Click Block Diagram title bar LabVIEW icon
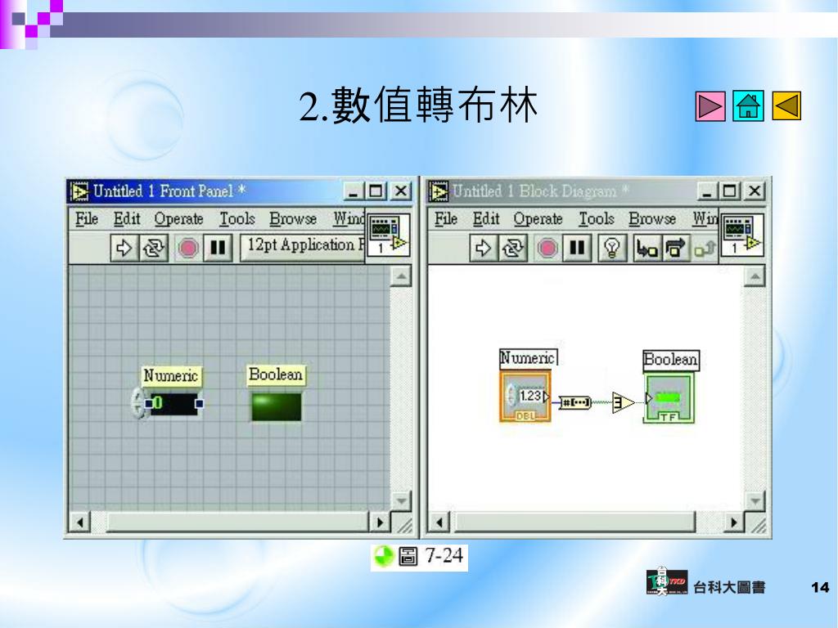Image resolution: width=838 pixels, height=628 pixels. point(439,191)
